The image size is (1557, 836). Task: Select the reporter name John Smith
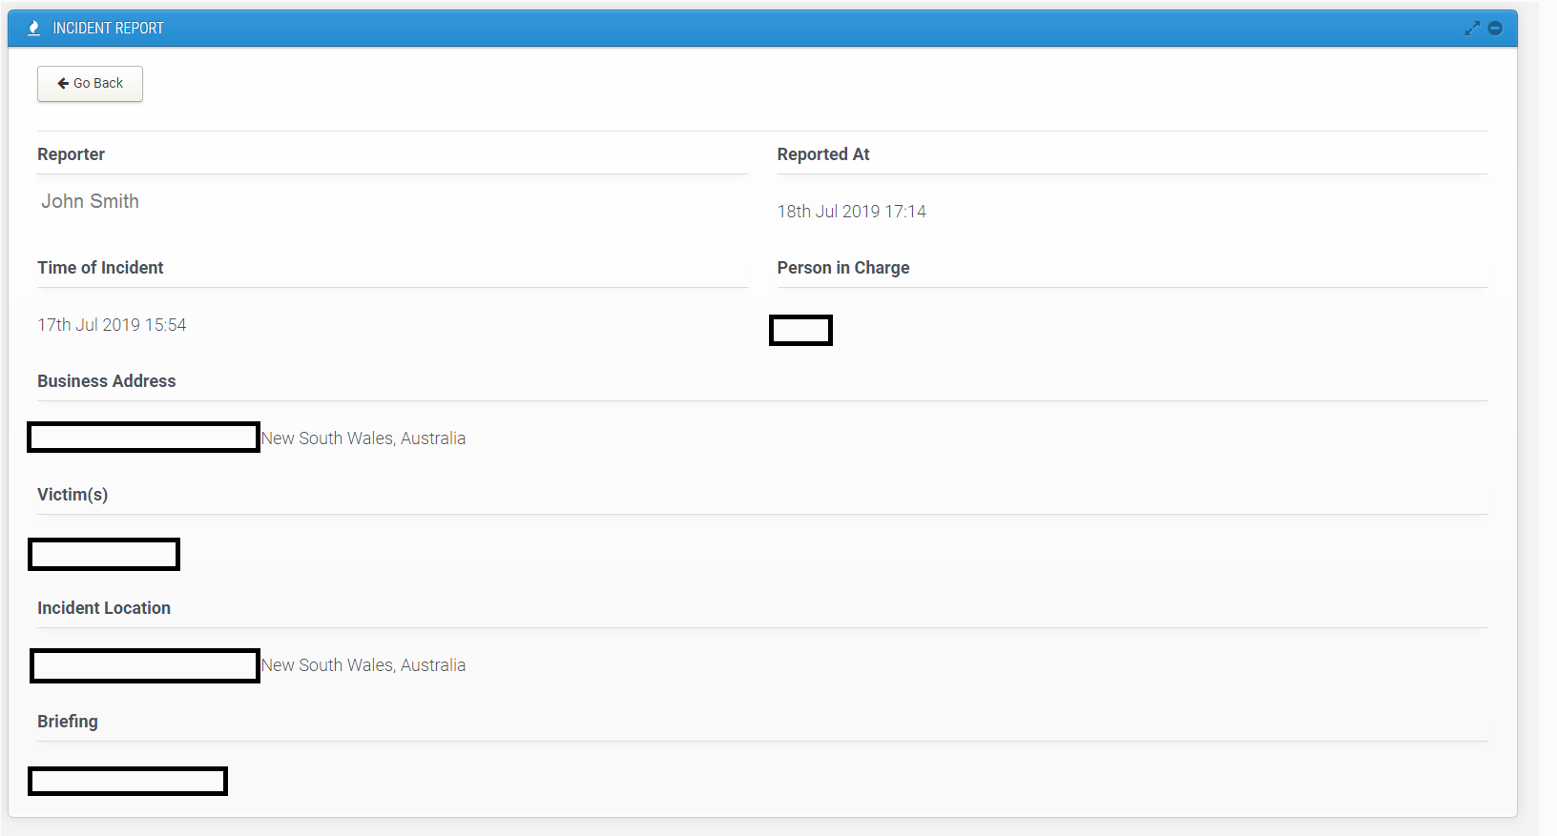(90, 201)
